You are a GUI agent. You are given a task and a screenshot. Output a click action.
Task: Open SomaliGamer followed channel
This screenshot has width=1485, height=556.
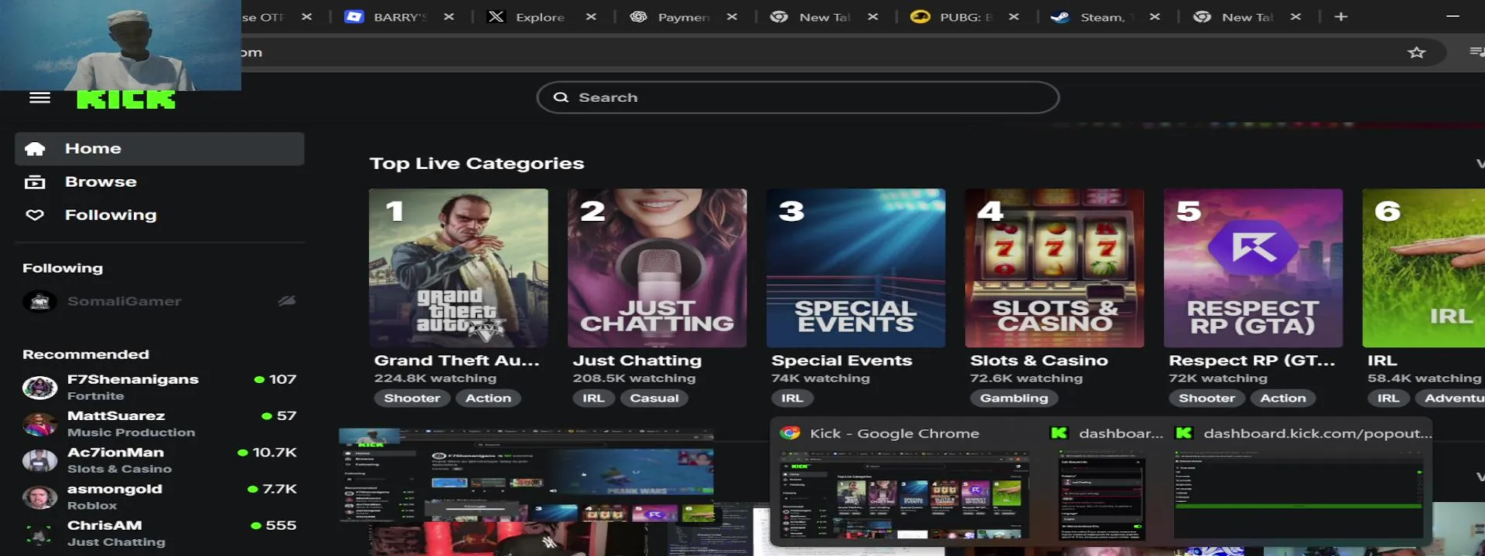click(x=159, y=301)
